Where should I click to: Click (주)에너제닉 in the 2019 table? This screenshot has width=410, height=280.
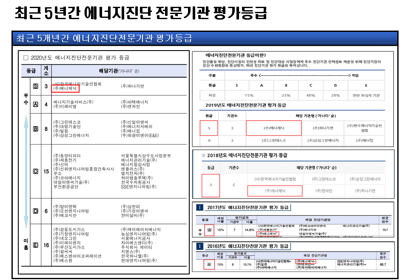[x=273, y=128]
